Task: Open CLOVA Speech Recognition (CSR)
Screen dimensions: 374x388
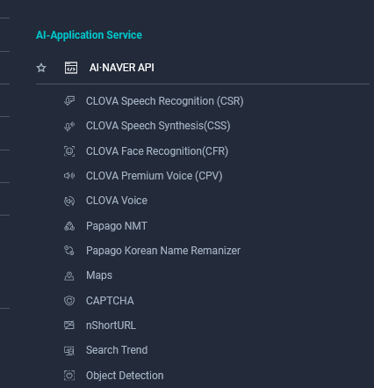Action: click(165, 101)
